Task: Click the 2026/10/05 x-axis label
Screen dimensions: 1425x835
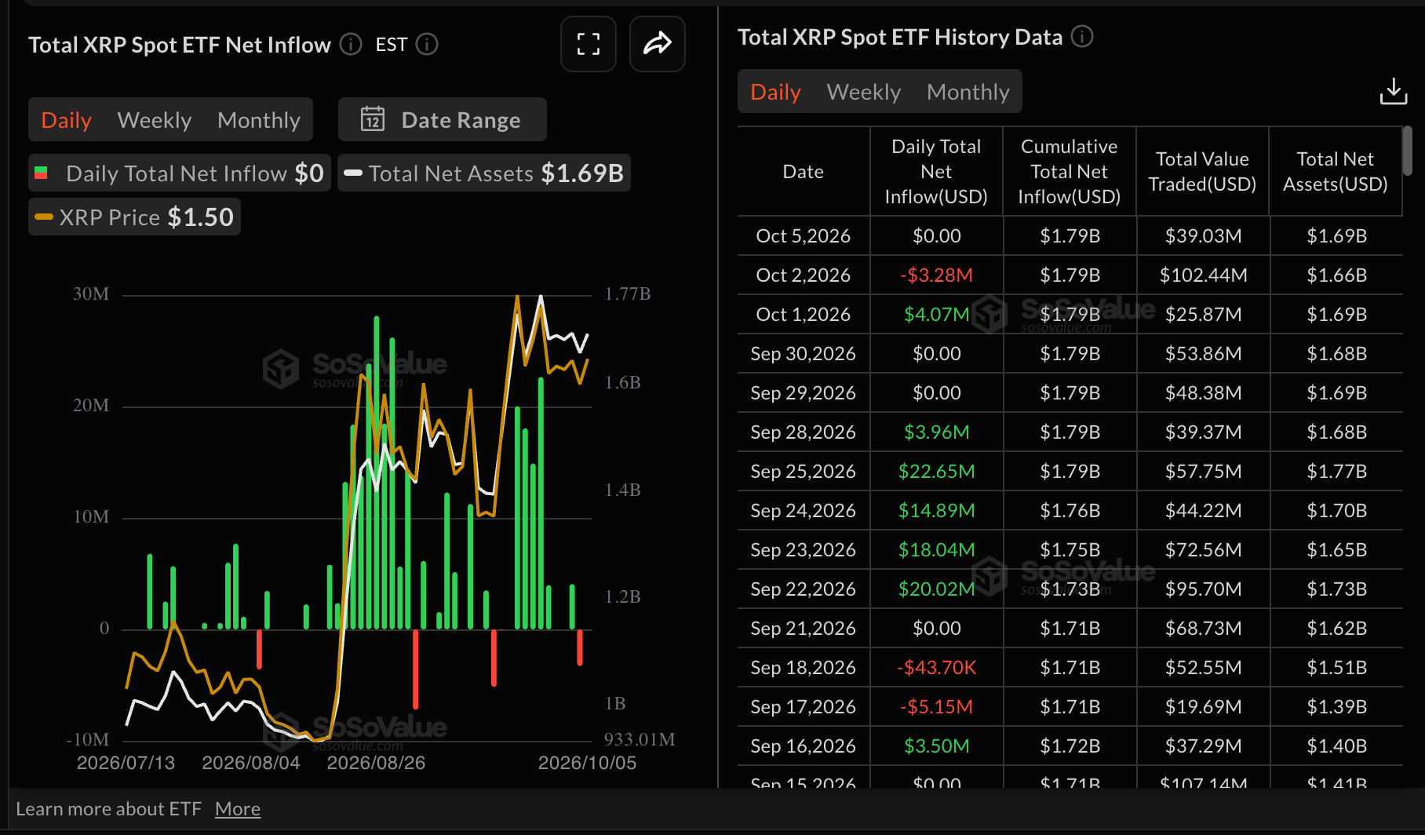Action: click(x=587, y=763)
